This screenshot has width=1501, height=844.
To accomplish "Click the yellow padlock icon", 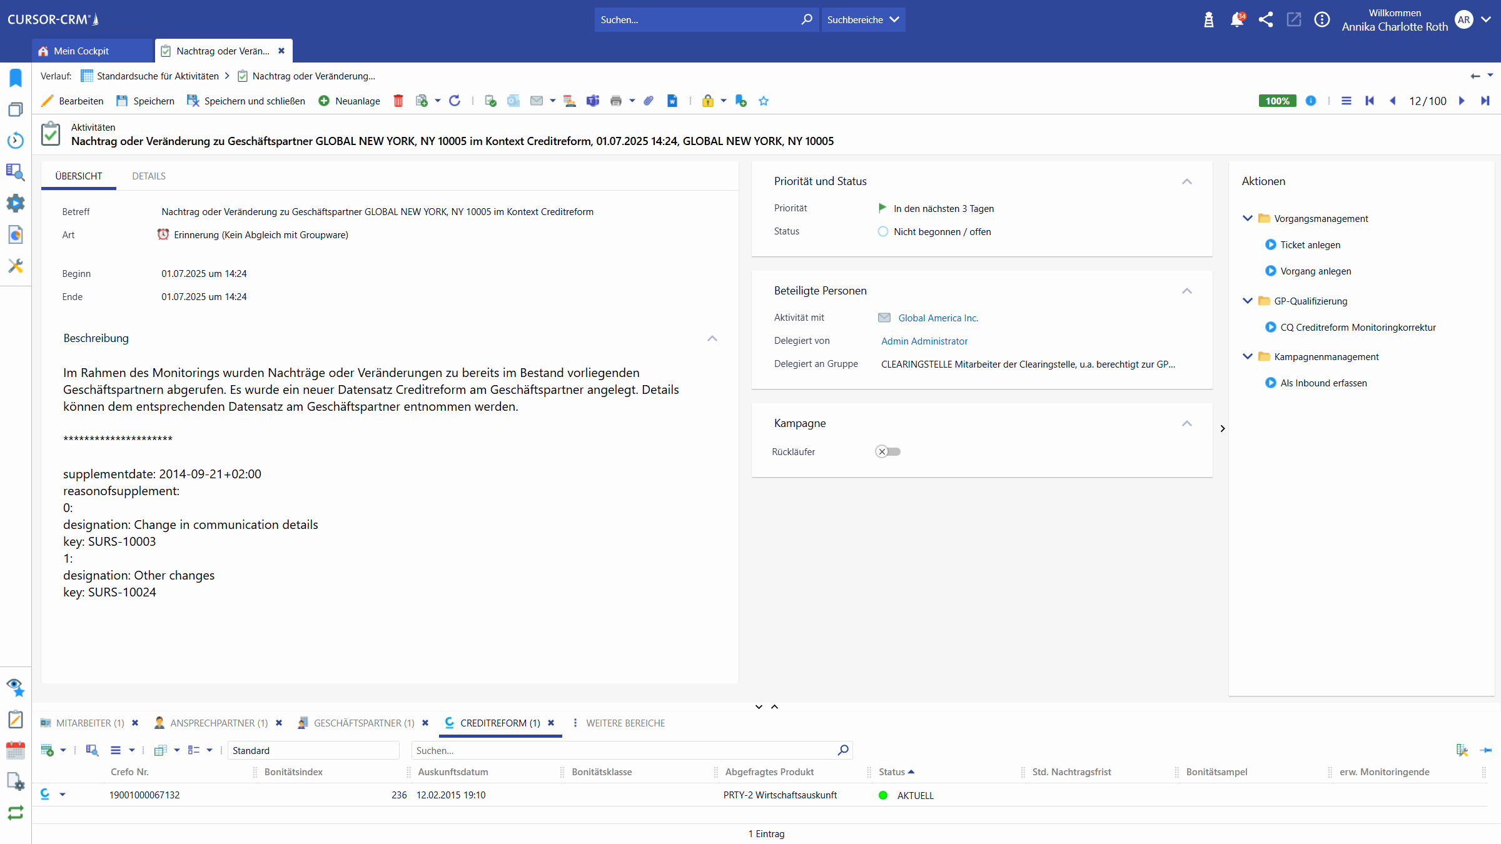I will (707, 101).
